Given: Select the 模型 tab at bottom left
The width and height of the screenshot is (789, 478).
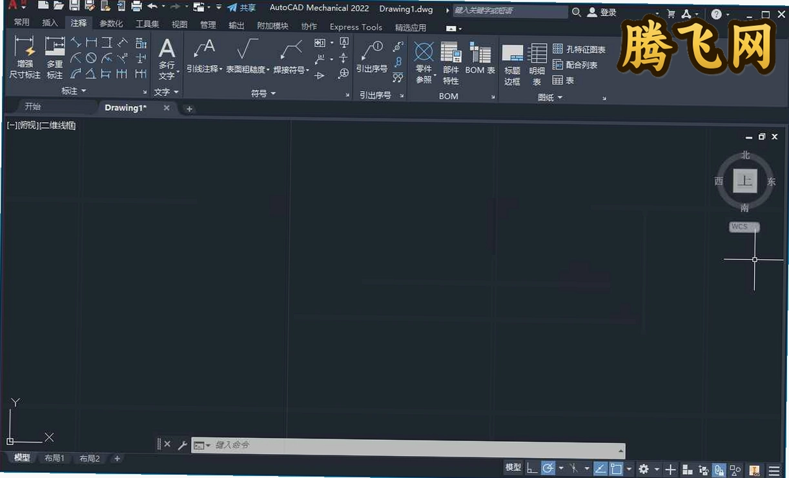Looking at the screenshot, I should (22, 457).
